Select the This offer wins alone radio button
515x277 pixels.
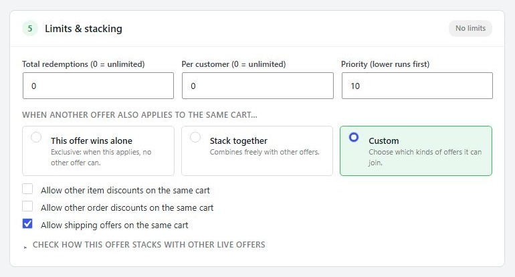(x=36, y=137)
